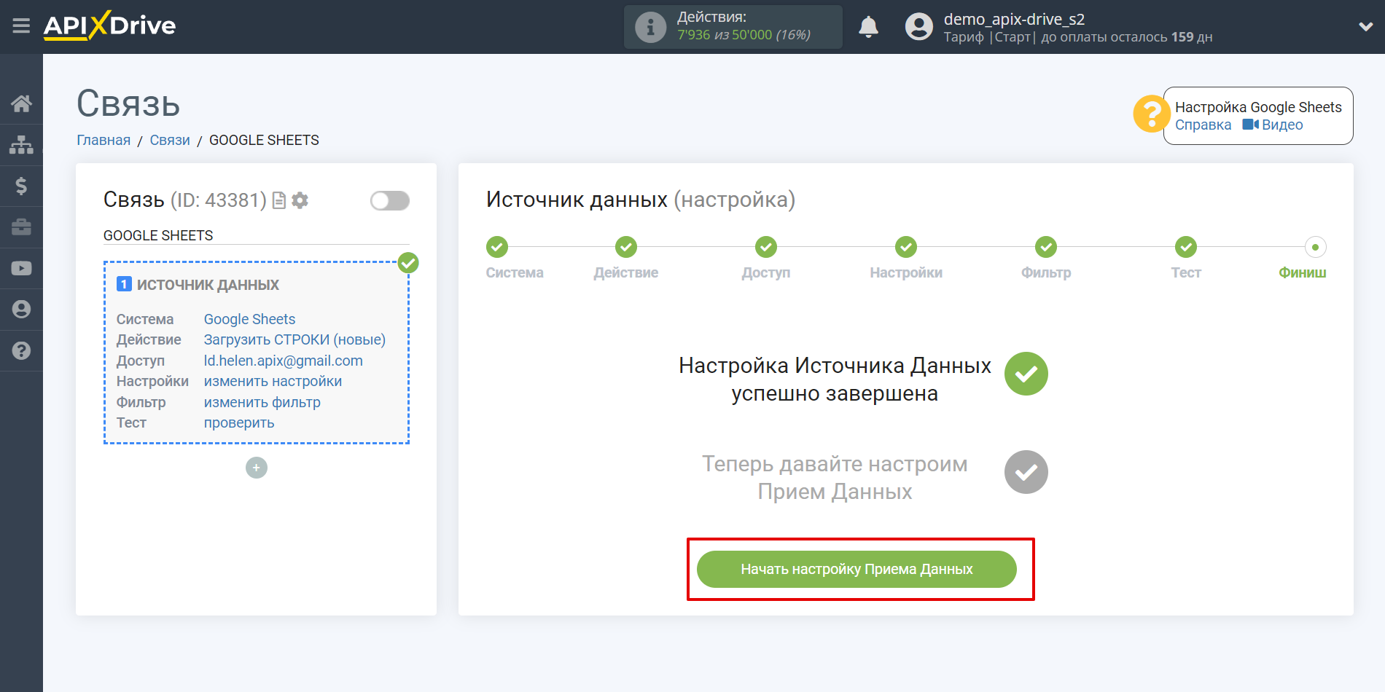Viewport: 1385px width, 692px height.
Task: Click the data source green checkmark badge
Action: (x=408, y=263)
